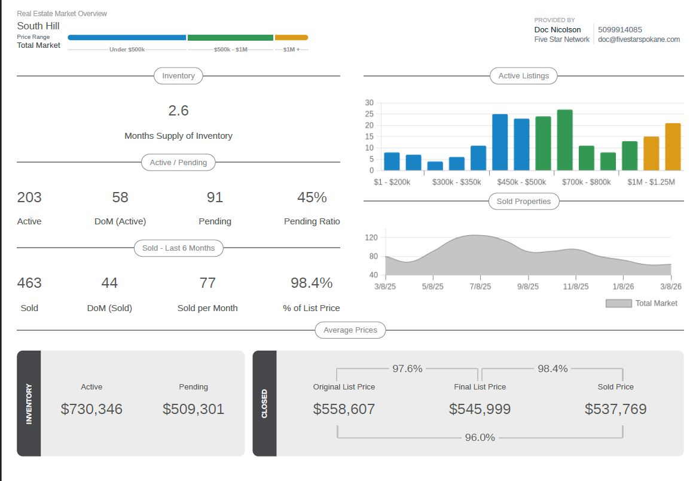Select the Sold Properties section pill
The image size is (699, 481).
click(x=523, y=201)
